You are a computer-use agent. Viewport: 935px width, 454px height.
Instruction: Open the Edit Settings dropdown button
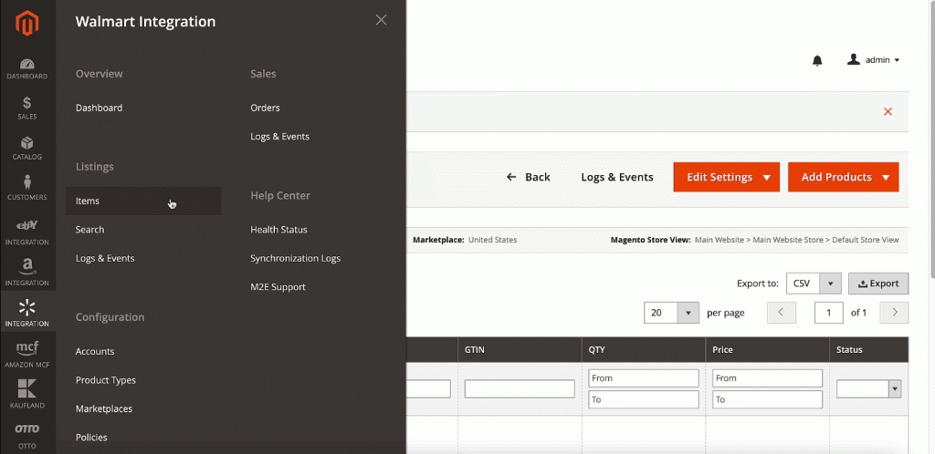point(726,177)
